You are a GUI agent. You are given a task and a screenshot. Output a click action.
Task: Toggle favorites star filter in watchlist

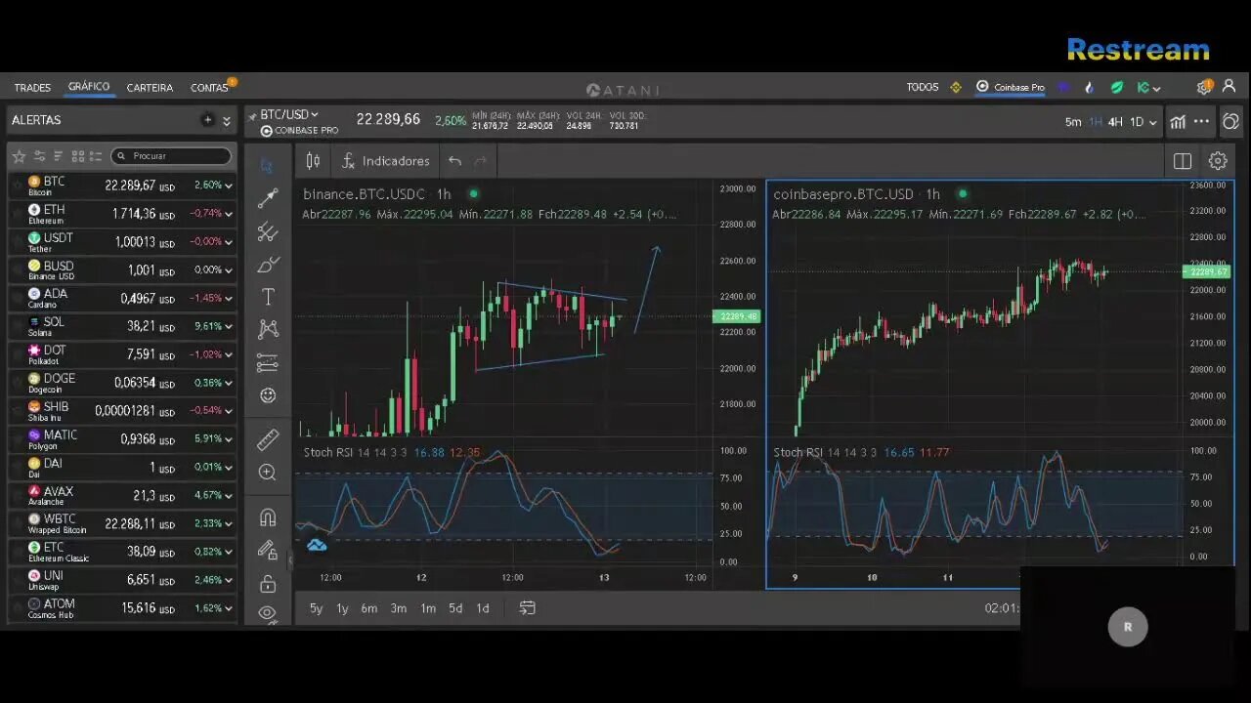pos(19,156)
